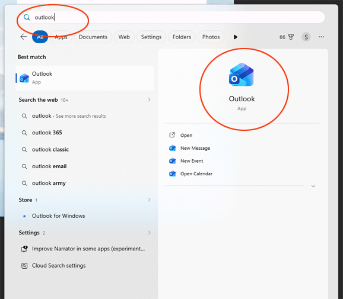Expand Search the web results chevron
Image resolution: width=343 pixels, height=299 pixels.
[149, 99]
